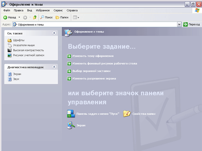Open the Forward history dropdown arrow
202x151 pixels.
tap(30, 17)
